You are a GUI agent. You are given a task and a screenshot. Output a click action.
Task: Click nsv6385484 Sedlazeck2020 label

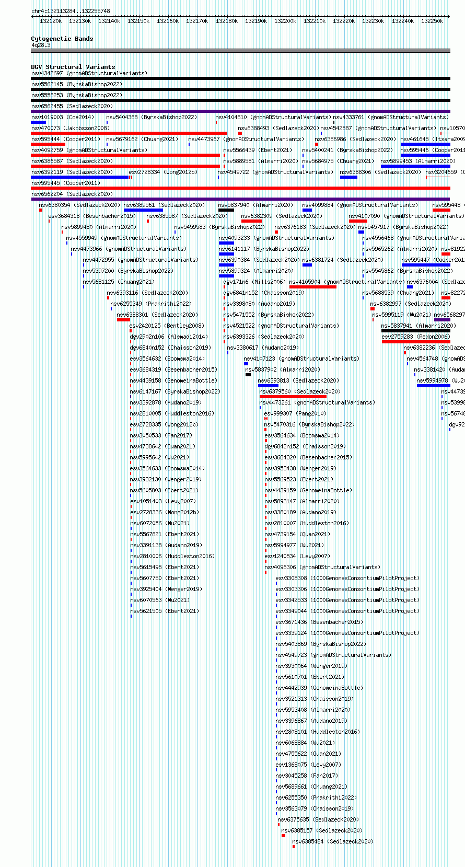click(333, 841)
